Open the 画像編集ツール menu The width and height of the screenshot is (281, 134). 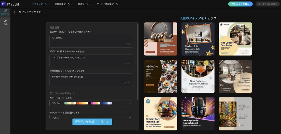pyautogui.click(x=64, y=4)
